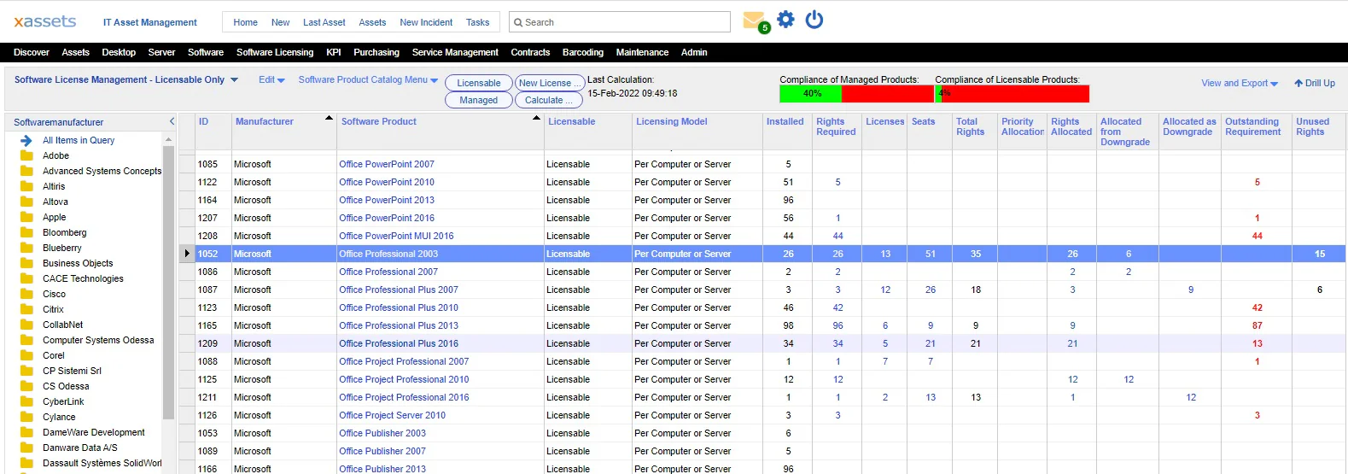Select the DameWare Development manufacturer
1348x474 pixels.
tap(94, 432)
